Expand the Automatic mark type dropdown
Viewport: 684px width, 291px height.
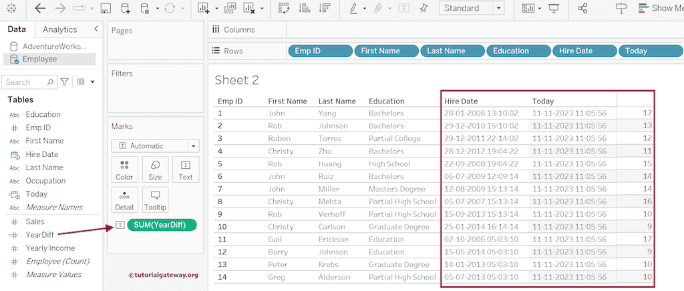(156, 145)
